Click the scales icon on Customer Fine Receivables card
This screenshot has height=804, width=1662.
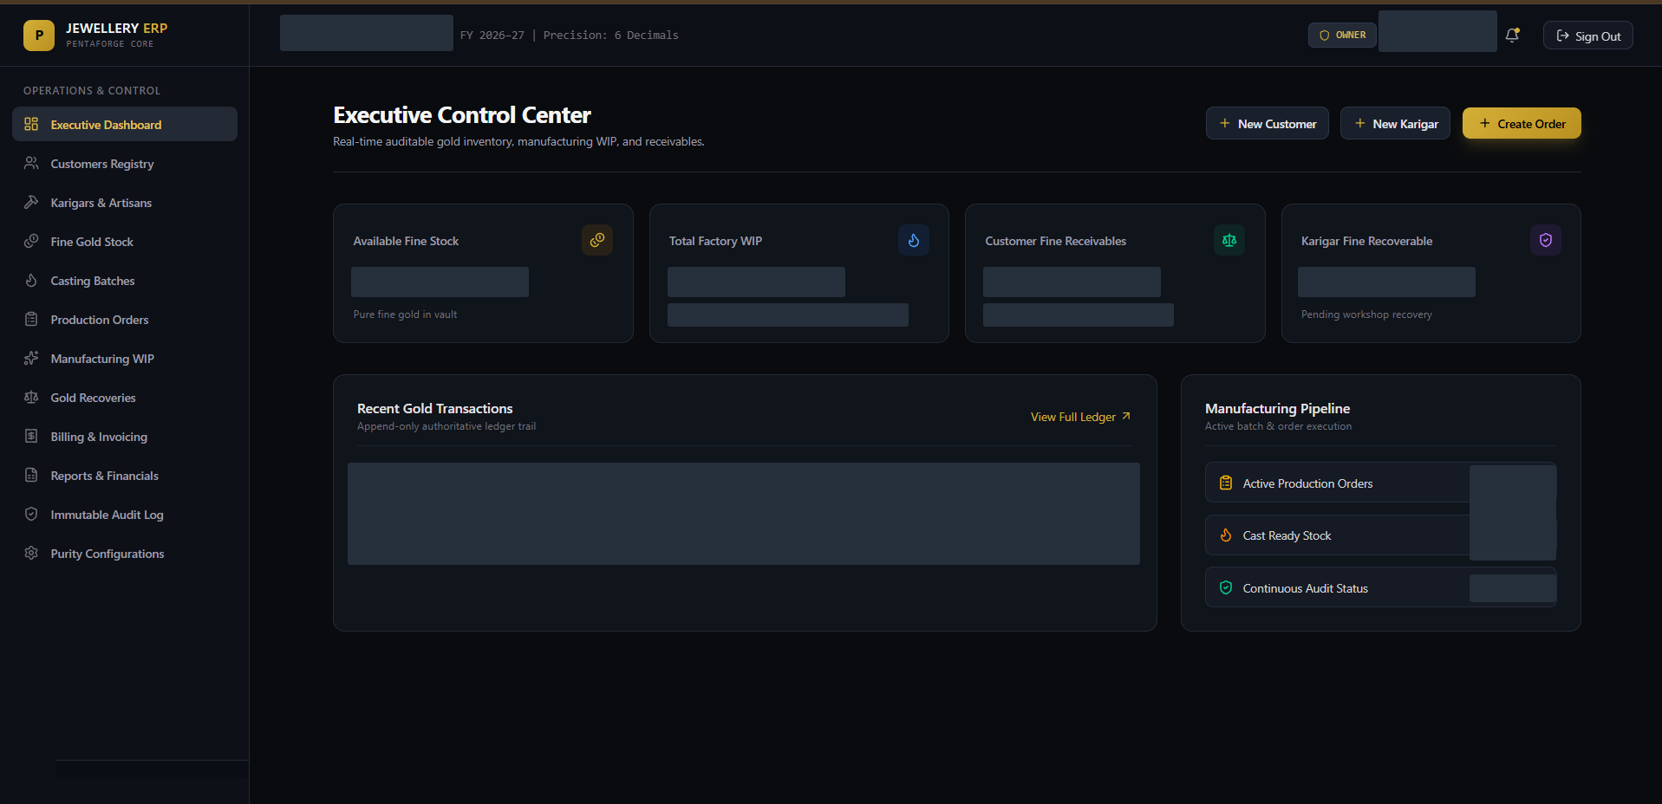pyautogui.click(x=1229, y=240)
